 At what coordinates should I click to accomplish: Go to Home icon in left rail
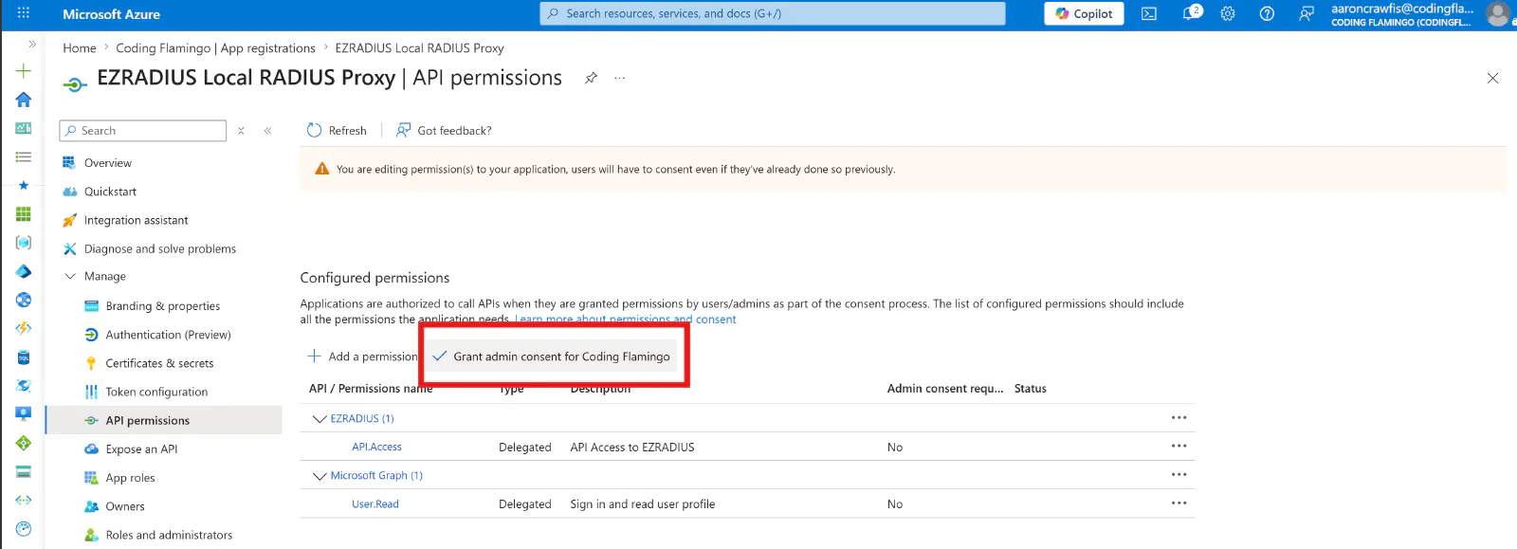24,100
